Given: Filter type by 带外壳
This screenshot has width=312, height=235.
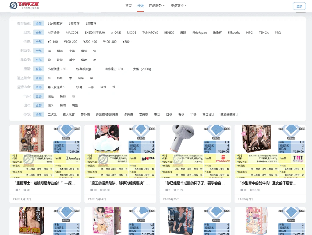Looking at the screenshot, I should click(85, 115).
